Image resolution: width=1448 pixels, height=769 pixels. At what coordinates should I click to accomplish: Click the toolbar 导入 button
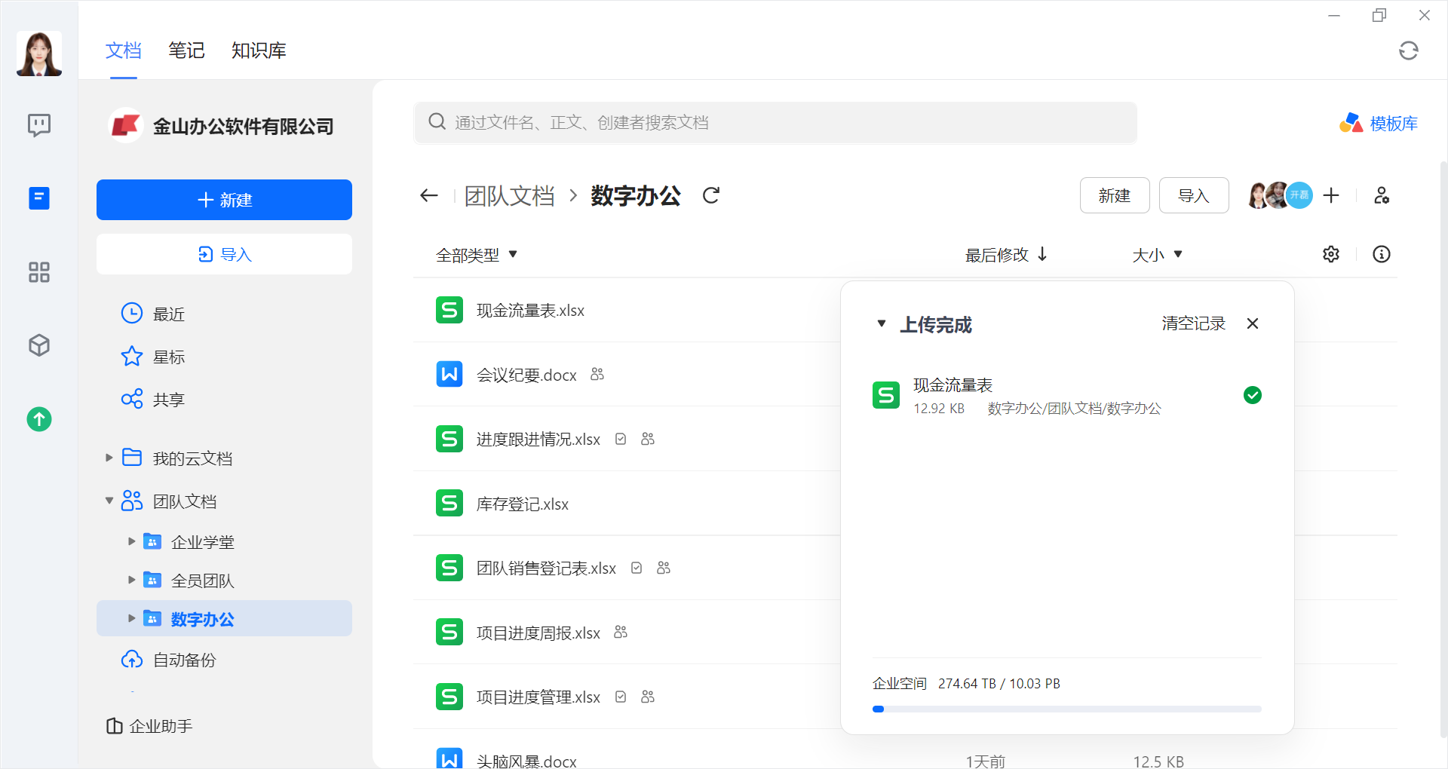(x=1194, y=195)
